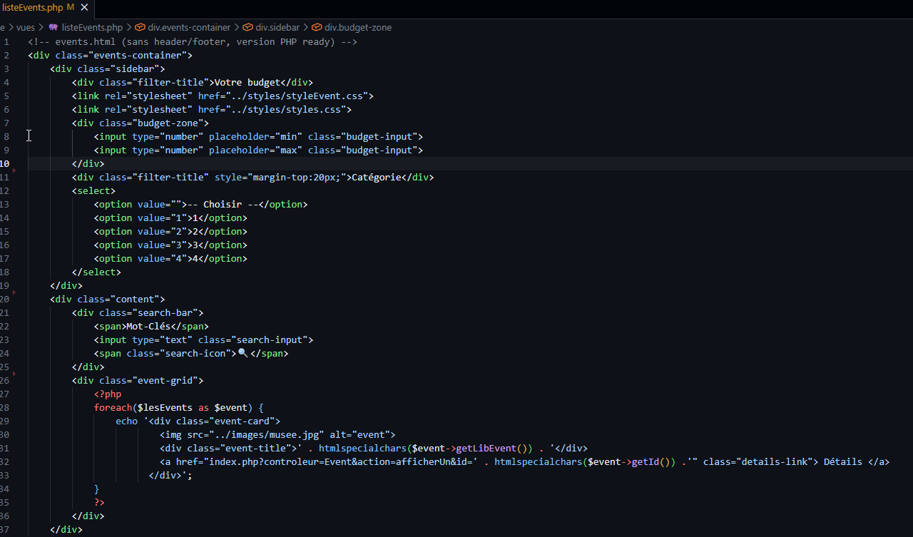The width and height of the screenshot is (913, 537).
Task: Click line number 2 in the gutter
Action: click(6, 55)
